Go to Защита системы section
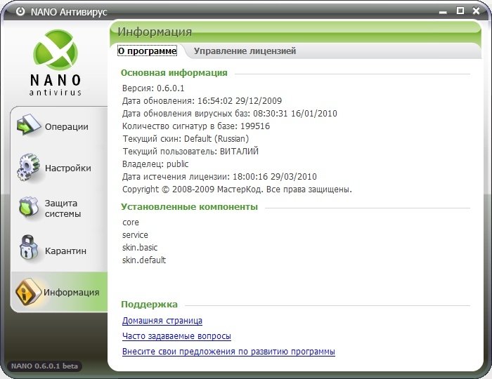The width and height of the screenshot is (492, 379). 59,208
